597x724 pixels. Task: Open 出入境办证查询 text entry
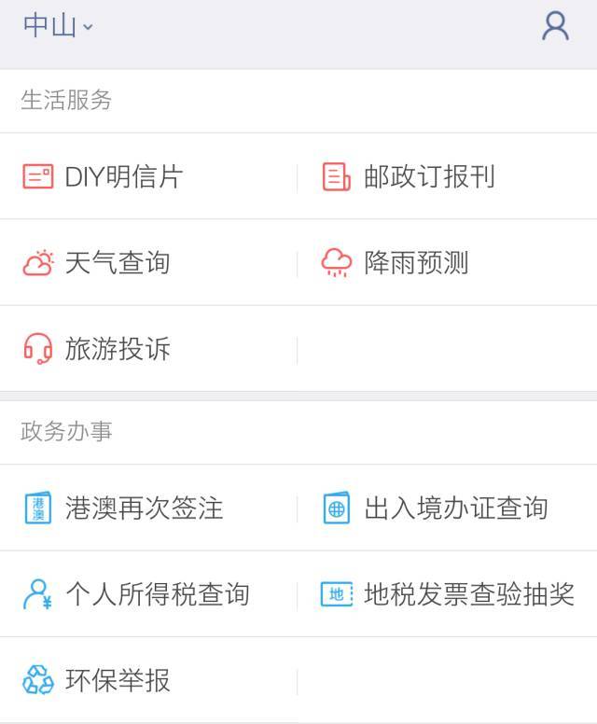click(456, 508)
